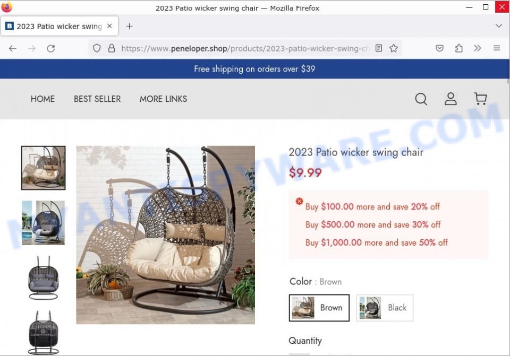Expand the list all tabs chevron
The width and height of the screenshot is (510, 356).
[499, 25]
